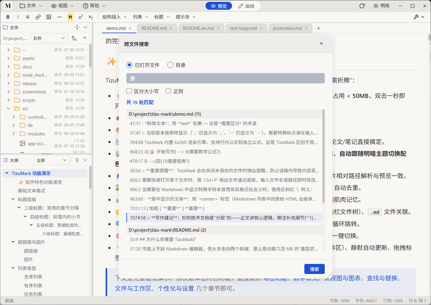The height and width of the screenshot is (305, 431).
Task: Open the 全部 outline level dropdown
Action: pos(51,160)
